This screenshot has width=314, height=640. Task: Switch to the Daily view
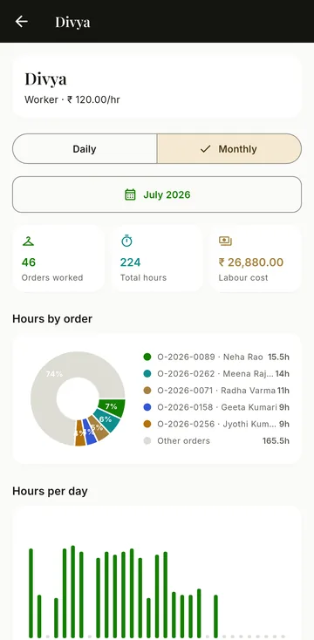tap(85, 149)
